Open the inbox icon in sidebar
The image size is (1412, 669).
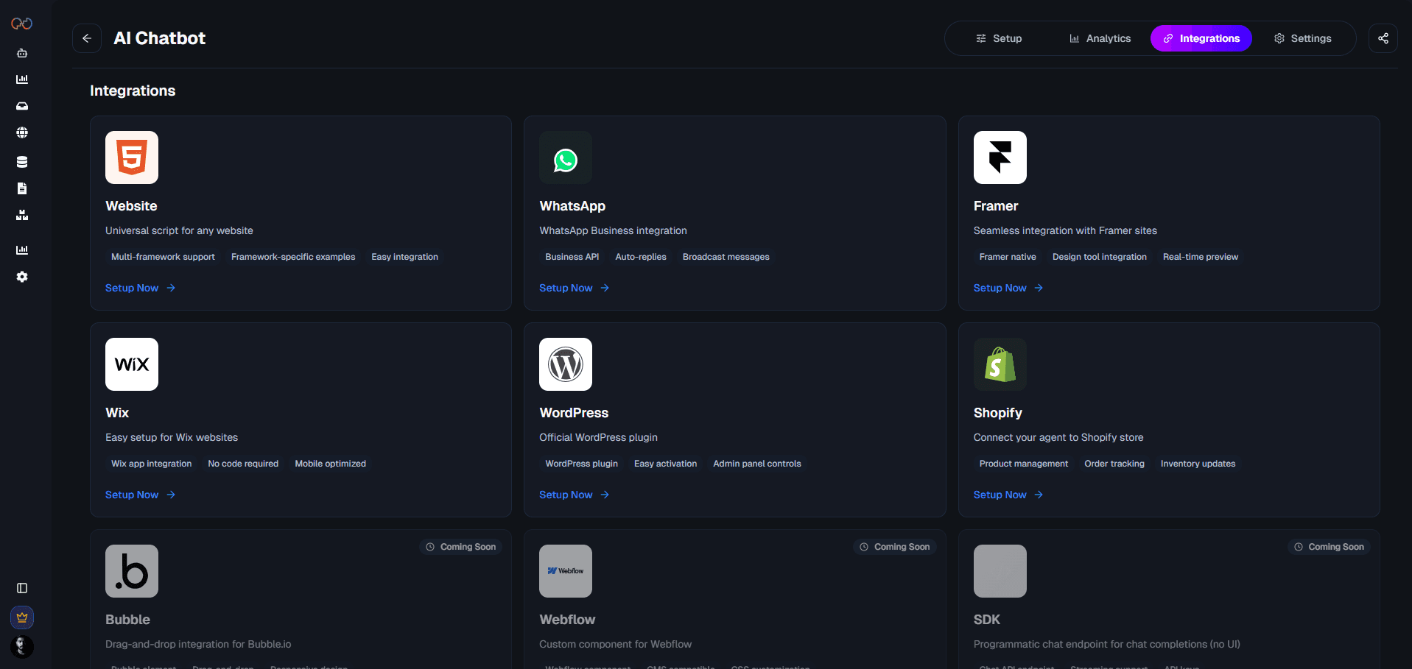[22, 106]
